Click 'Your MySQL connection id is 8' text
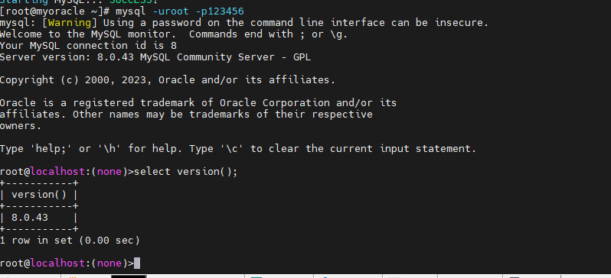Image resolution: width=611 pixels, height=278 pixels. coord(88,46)
